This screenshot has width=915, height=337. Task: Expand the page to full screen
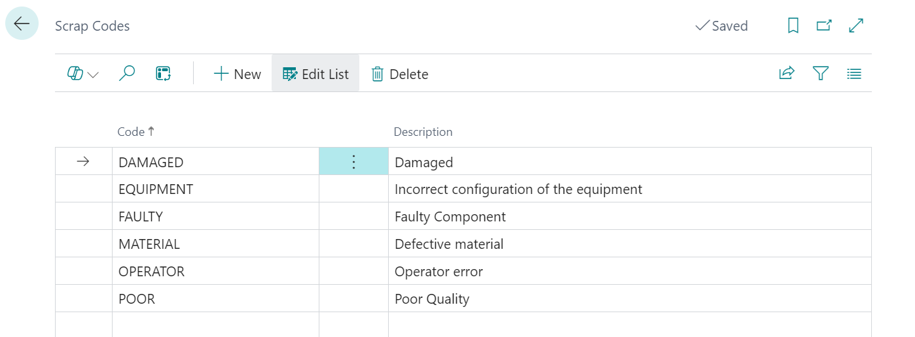point(856,25)
